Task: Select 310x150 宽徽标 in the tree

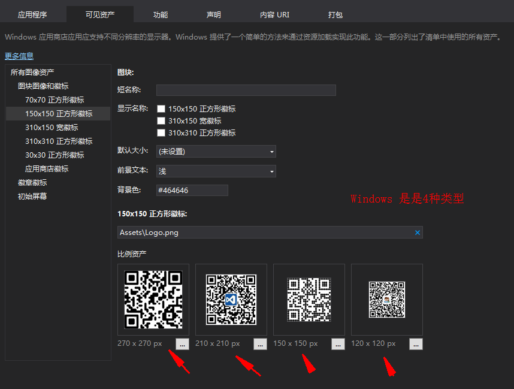Action: click(52, 127)
